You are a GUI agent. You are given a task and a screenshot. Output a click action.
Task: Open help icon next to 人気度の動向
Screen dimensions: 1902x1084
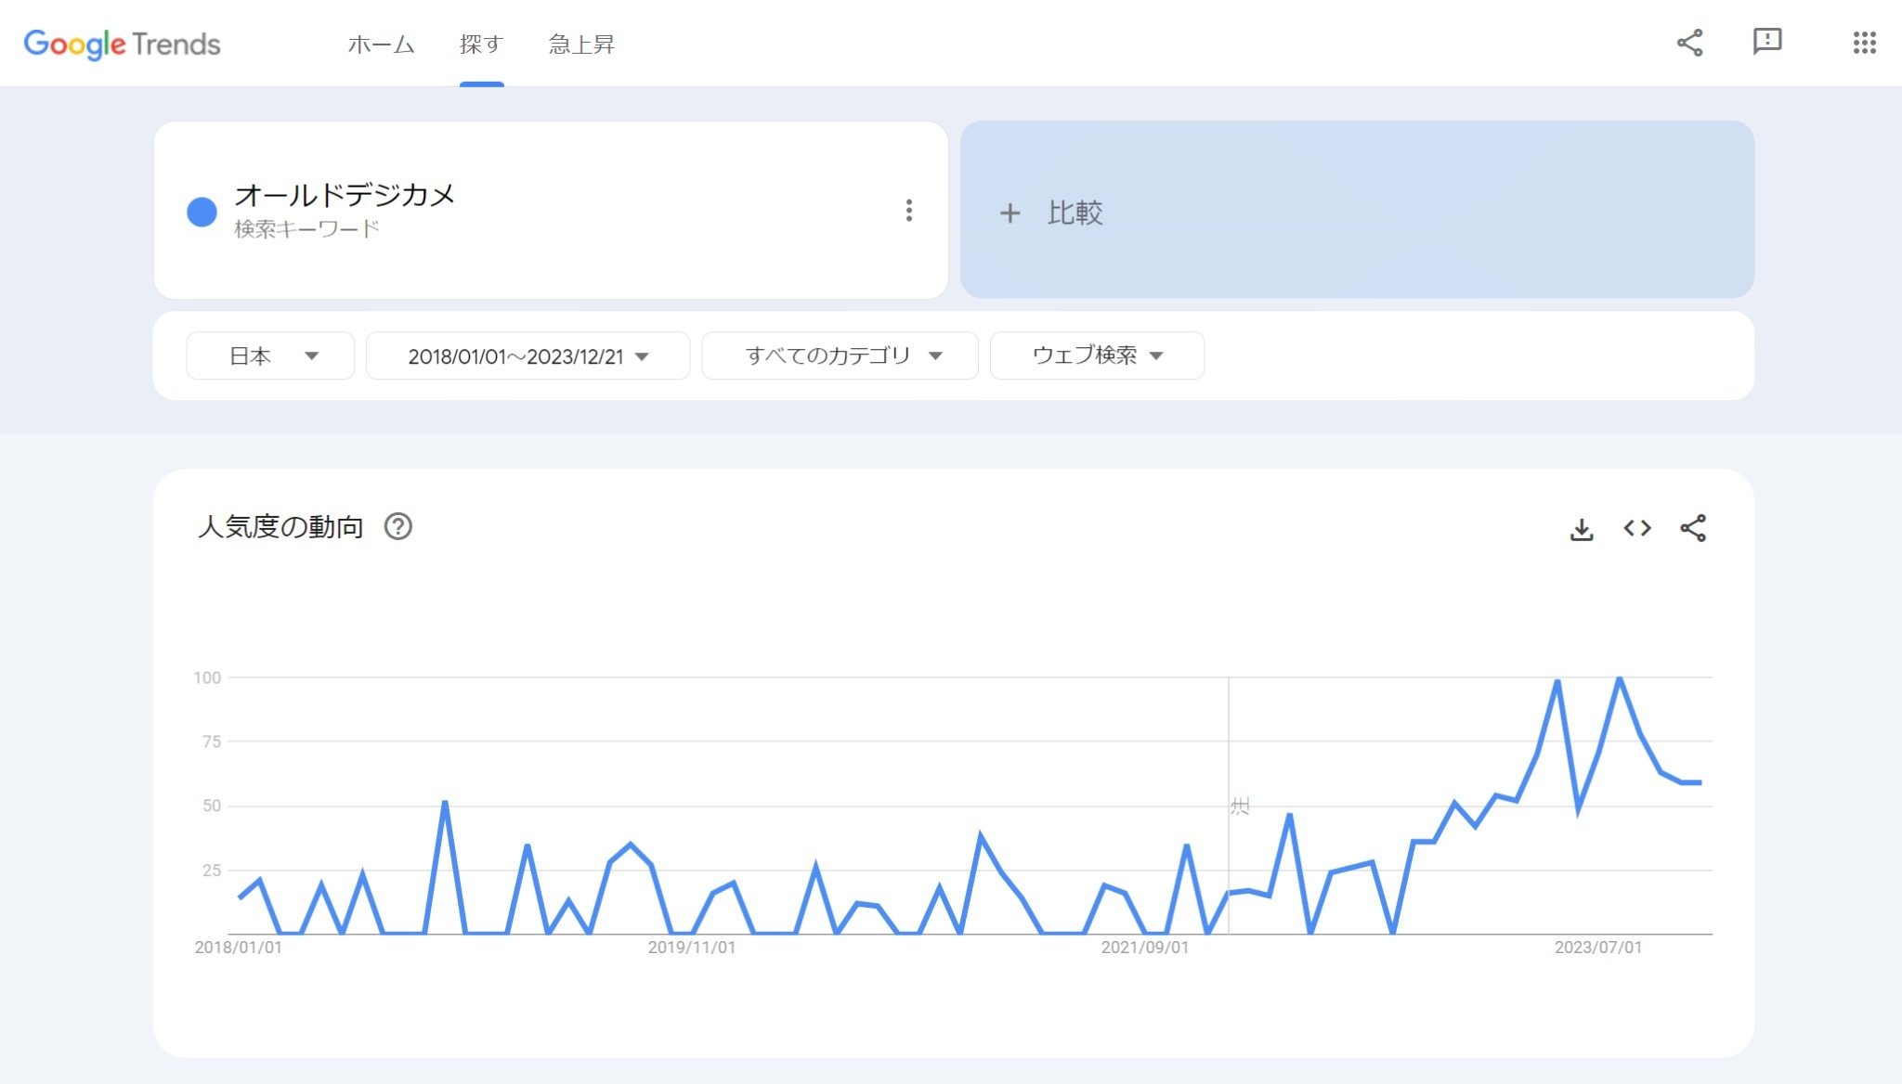click(398, 526)
